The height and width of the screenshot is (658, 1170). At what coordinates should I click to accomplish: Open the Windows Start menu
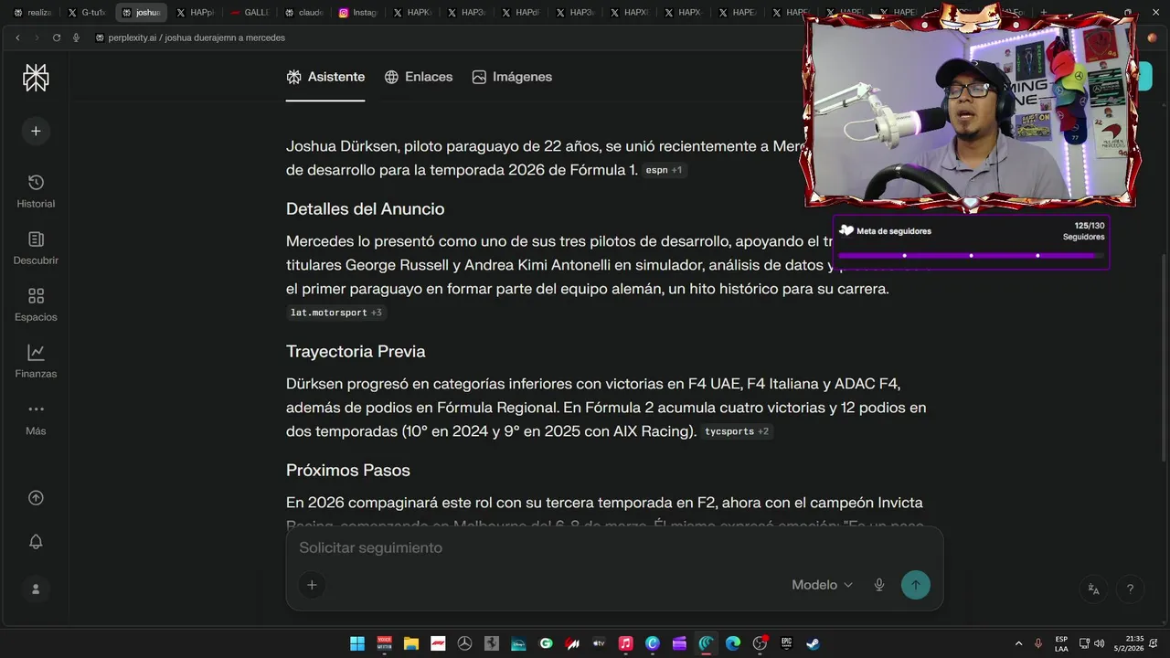tap(357, 643)
